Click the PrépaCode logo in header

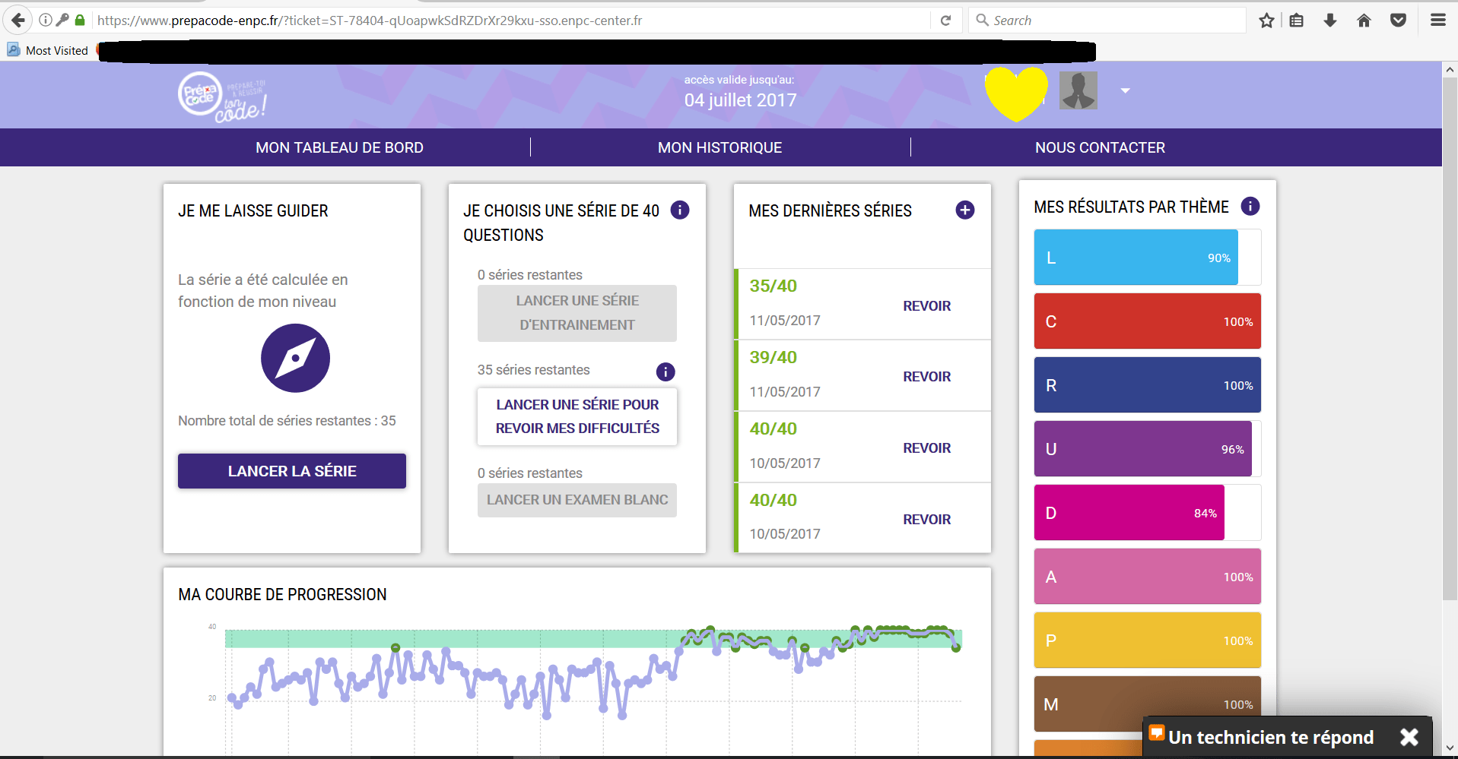click(222, 96)
